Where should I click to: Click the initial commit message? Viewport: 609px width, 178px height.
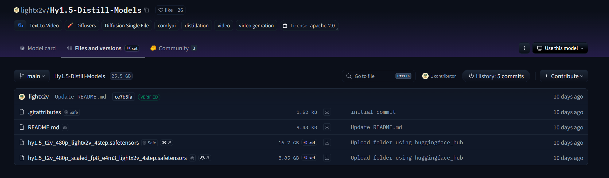coord(373,112)
